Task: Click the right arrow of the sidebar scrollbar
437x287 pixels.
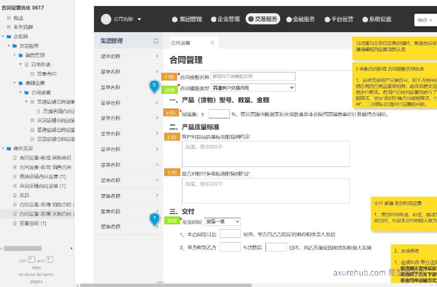Action: pyautogui.click(x=72, y=248)
